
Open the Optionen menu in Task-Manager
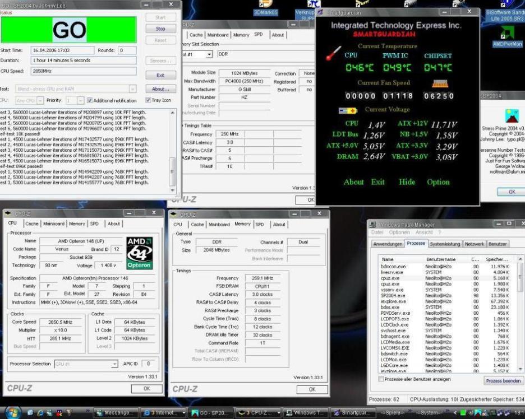tap(399, 232)
